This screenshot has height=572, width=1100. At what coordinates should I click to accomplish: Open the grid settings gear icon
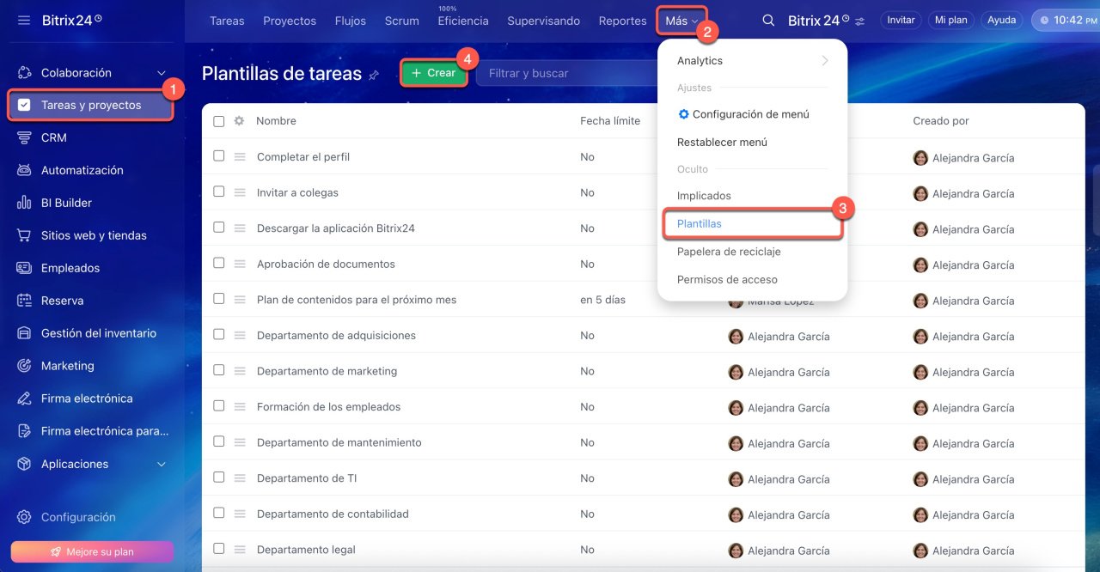pyautogui.click(x=239, y=121)
